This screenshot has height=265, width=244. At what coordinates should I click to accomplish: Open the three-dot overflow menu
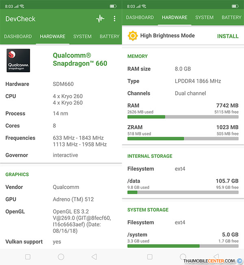[114, 19]
